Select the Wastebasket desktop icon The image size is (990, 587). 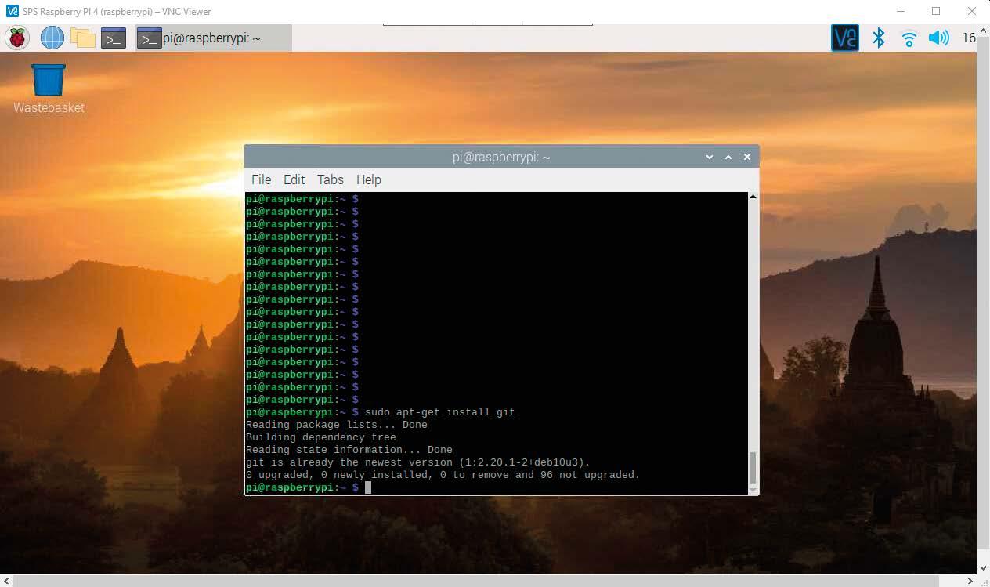(49, 89)
